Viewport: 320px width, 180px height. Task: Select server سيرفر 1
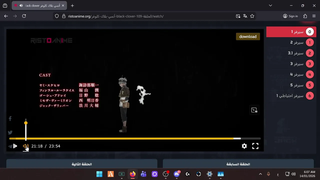(291, 32)
